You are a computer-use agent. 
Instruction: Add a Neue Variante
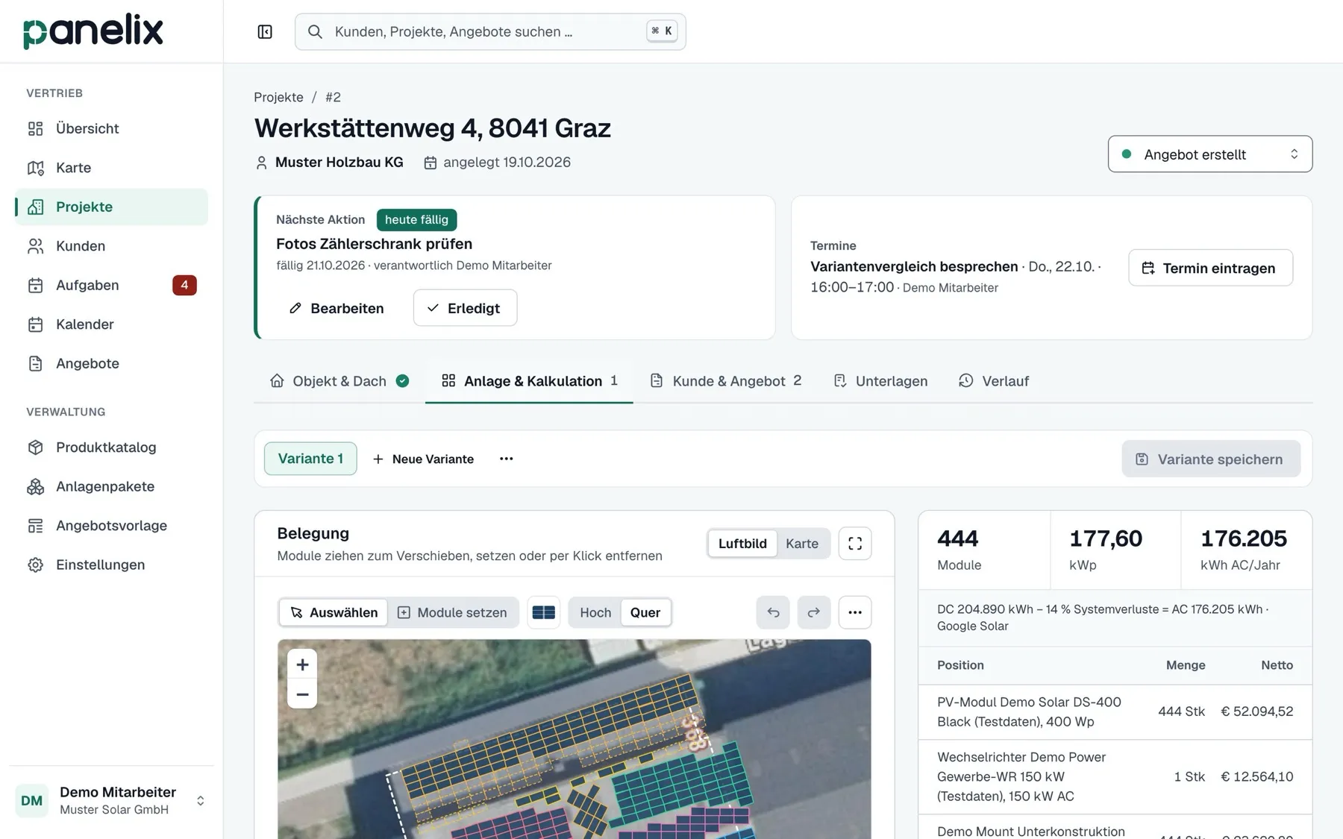click(x=423, y=459)
